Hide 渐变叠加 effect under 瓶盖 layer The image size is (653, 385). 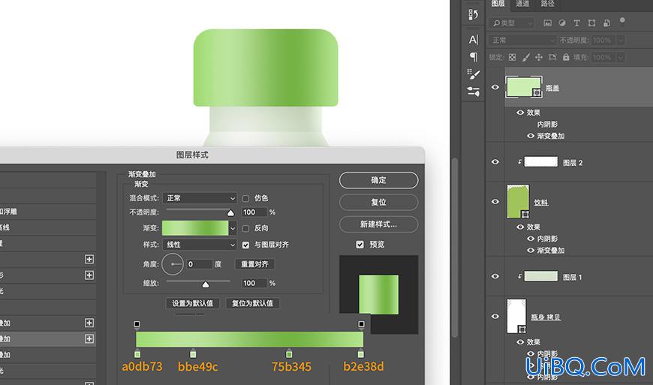[x=531, y=136]
